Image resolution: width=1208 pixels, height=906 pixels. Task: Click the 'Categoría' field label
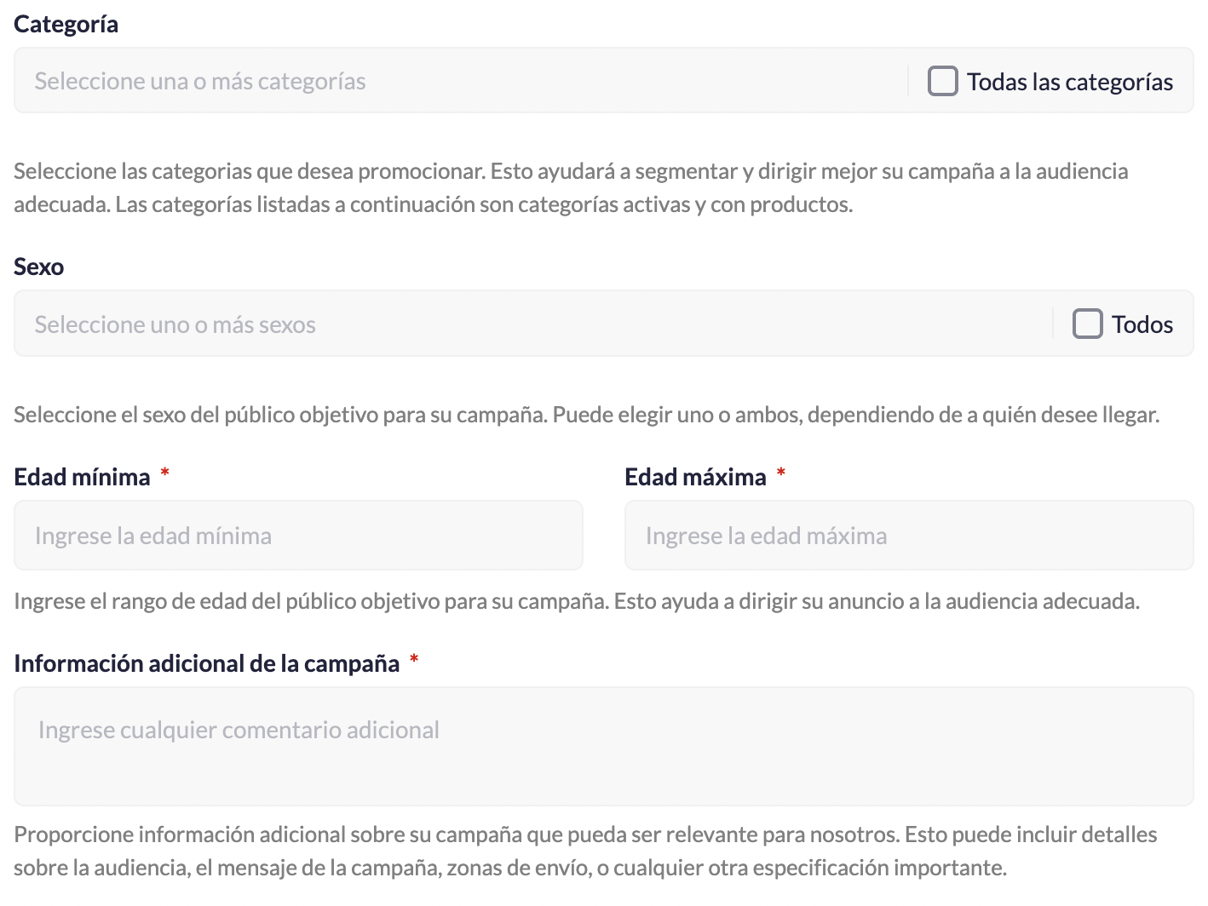click(x=66, y=24)
